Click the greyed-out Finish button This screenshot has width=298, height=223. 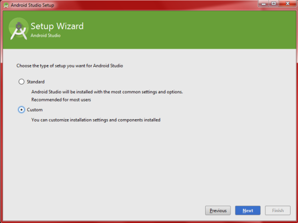point(278,211)
